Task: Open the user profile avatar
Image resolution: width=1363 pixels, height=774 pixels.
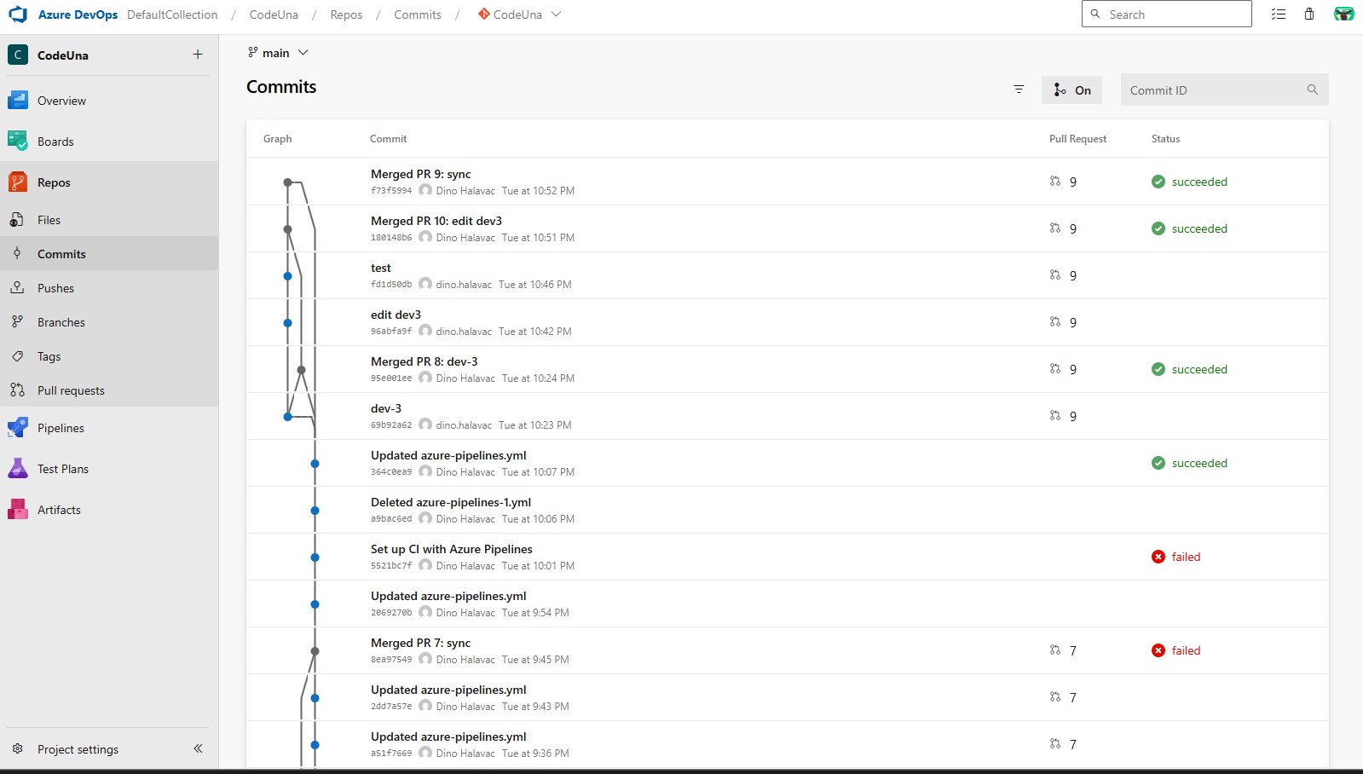Action: coord(1343,14)
